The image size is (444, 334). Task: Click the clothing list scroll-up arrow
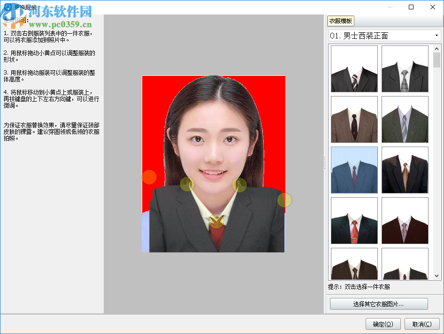(x=436, y=49)
